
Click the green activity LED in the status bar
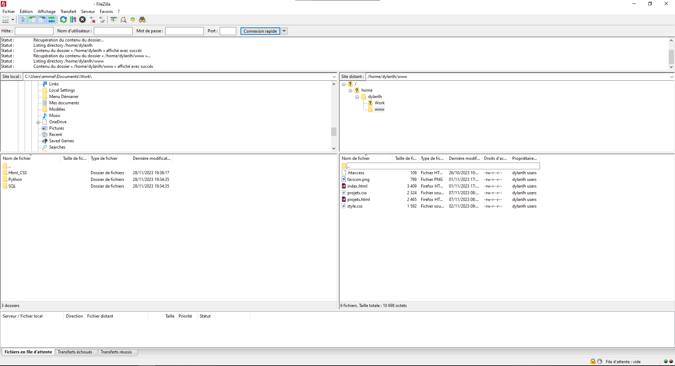pos(666,361)
